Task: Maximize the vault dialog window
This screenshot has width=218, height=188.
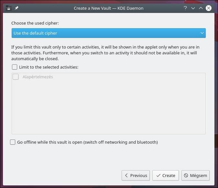Action: tap(201, 8)
